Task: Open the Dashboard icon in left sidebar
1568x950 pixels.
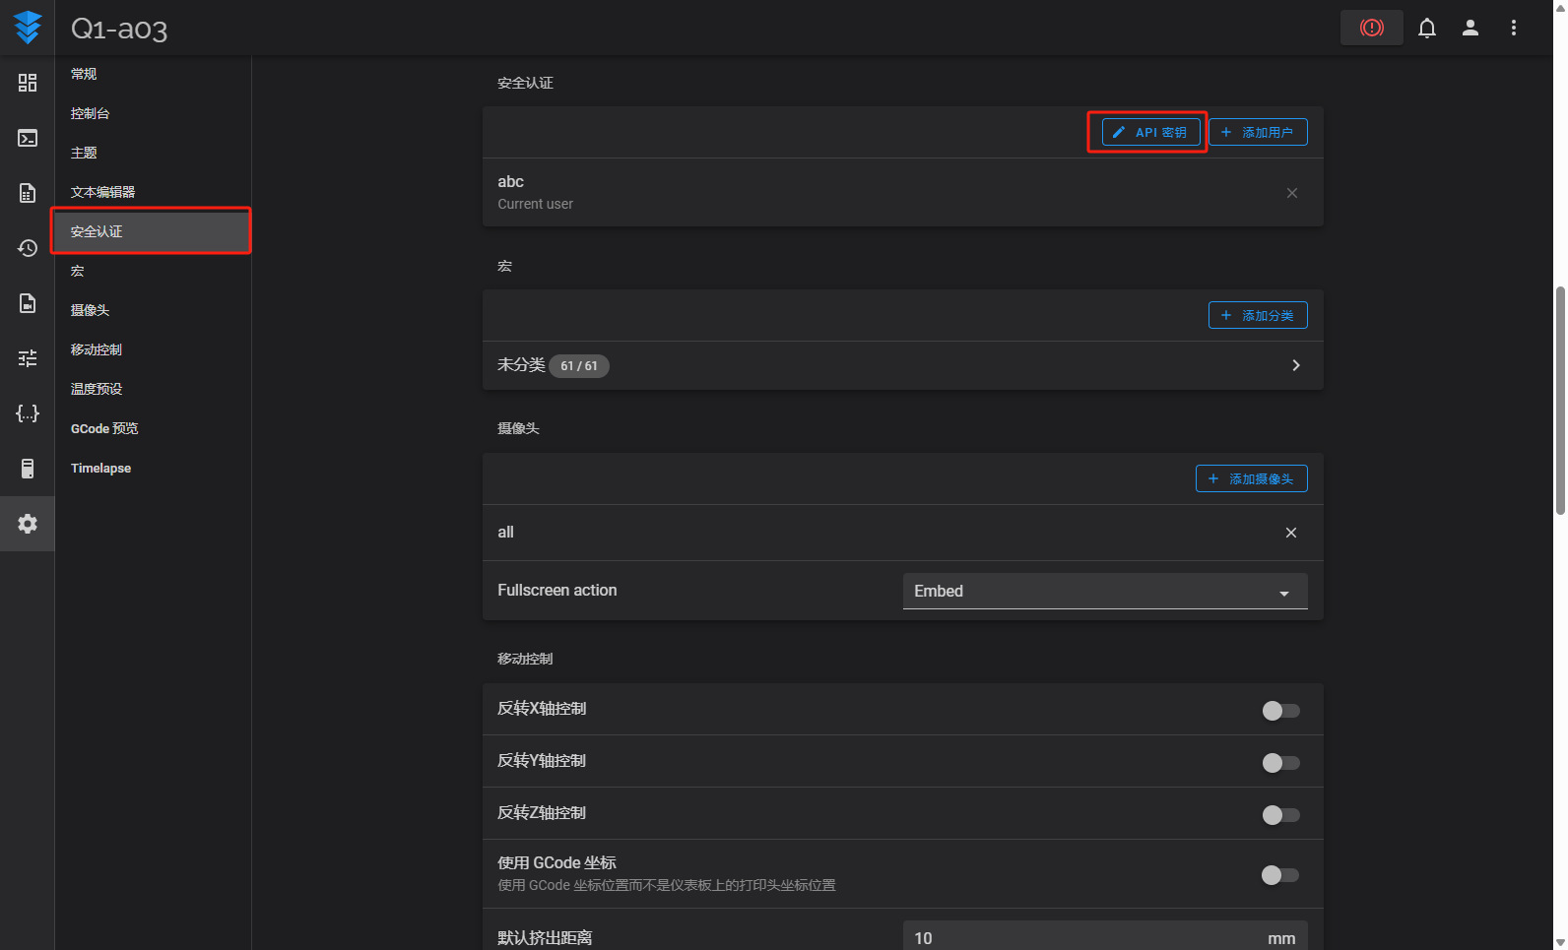Action: 28,83
